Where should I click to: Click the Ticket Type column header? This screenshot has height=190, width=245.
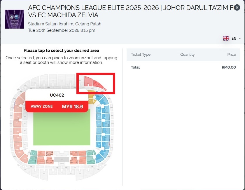[141, 55]
